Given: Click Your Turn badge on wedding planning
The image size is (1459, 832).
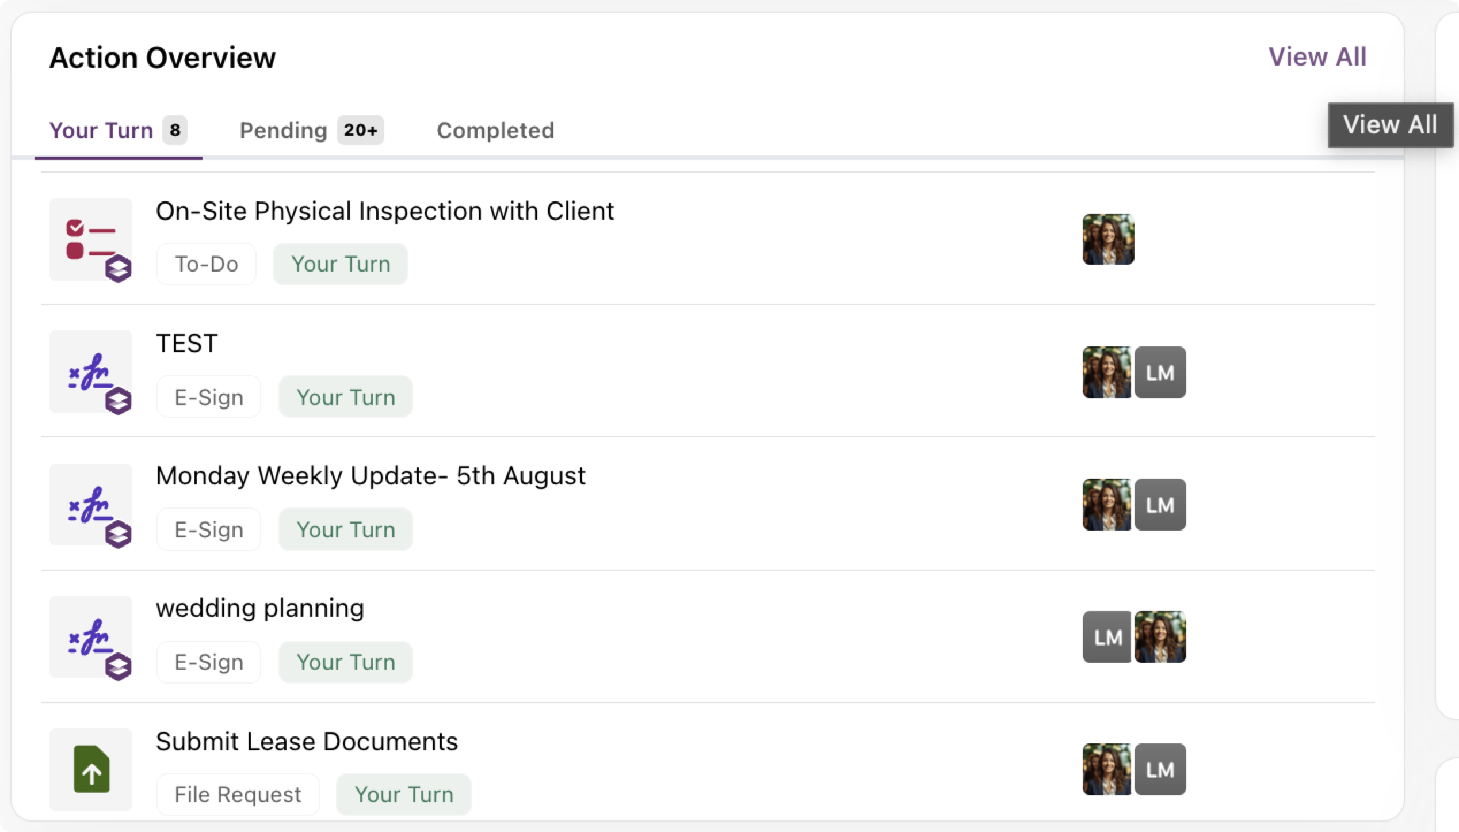Looking at the screenshot, I should (346, 662).
